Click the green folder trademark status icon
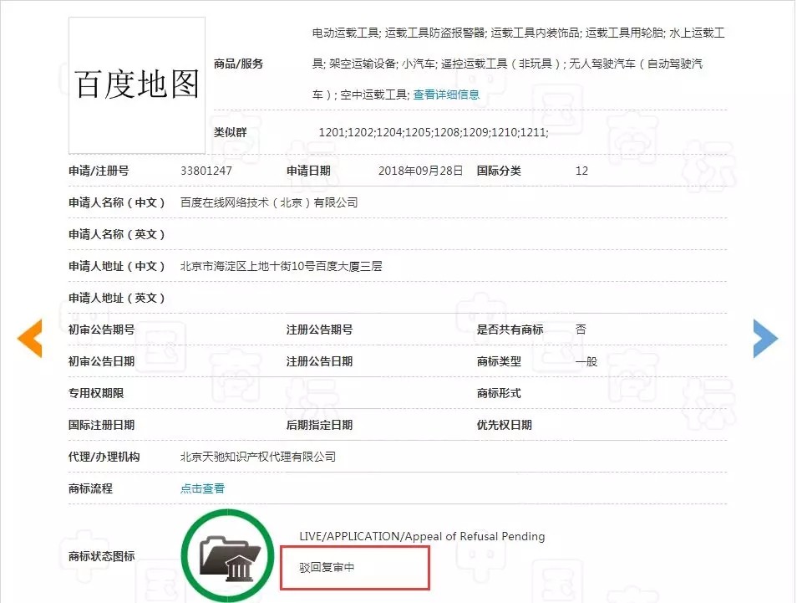This screenshot has width=797, height=603. tap(227, 555)
